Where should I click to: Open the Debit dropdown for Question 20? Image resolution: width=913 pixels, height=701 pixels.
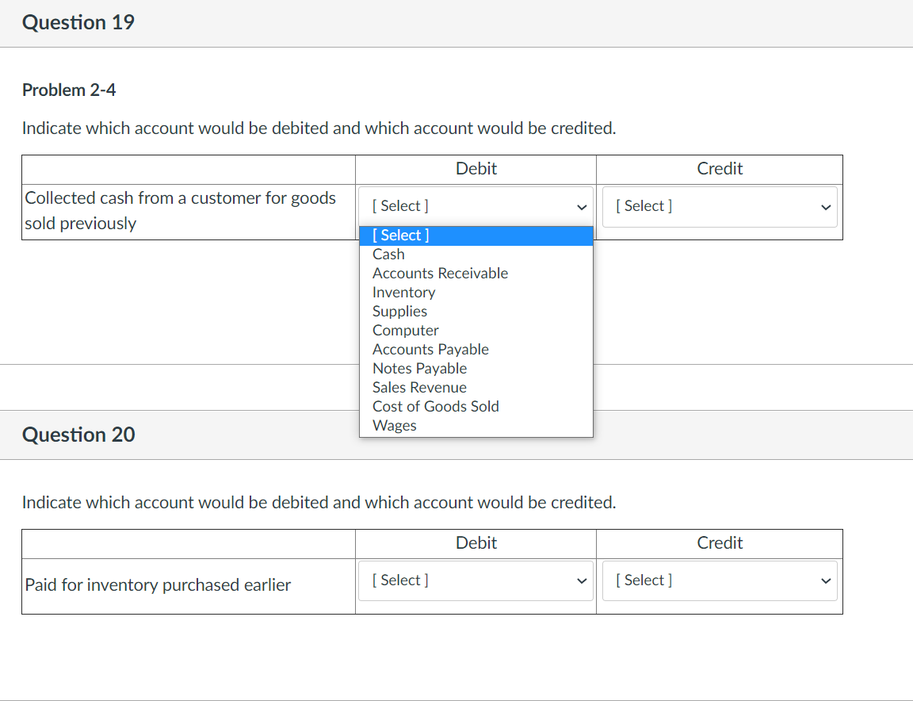474,580
